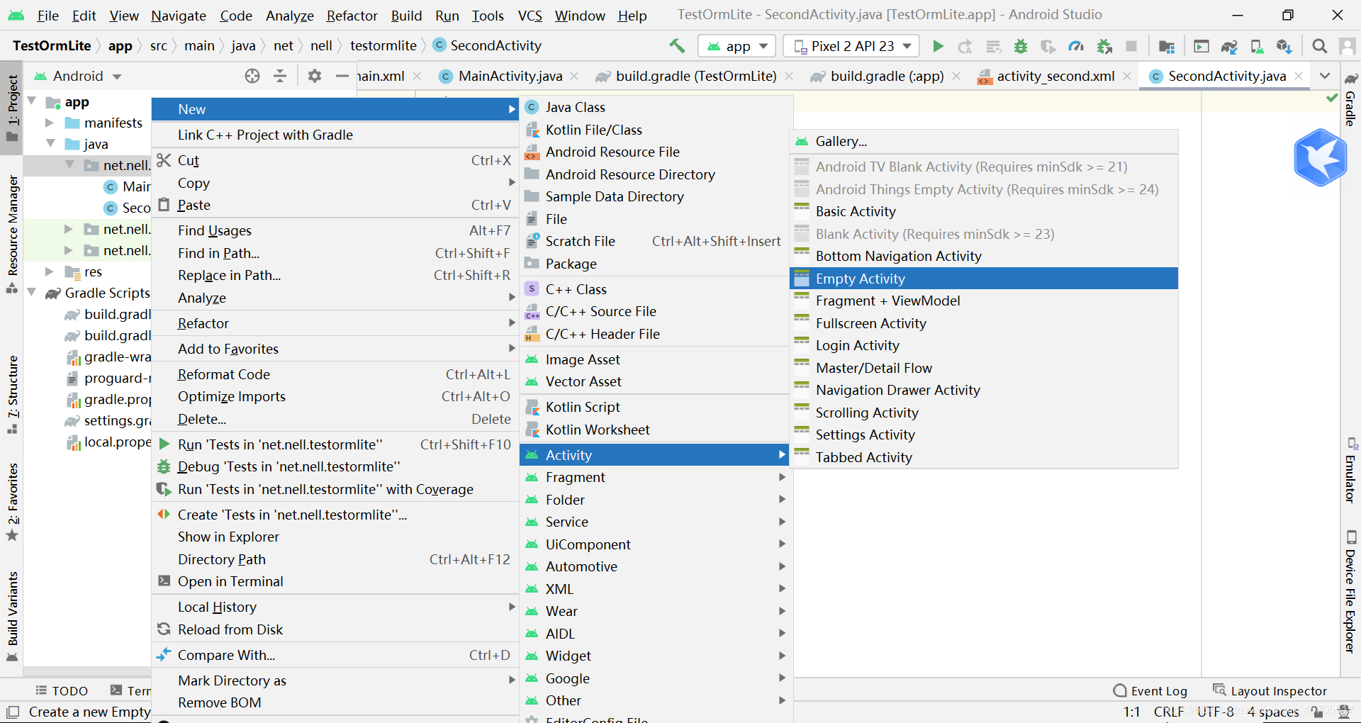1361x723 pixels.
Task: Expand the manifests folder
Action: pos(50,123)
